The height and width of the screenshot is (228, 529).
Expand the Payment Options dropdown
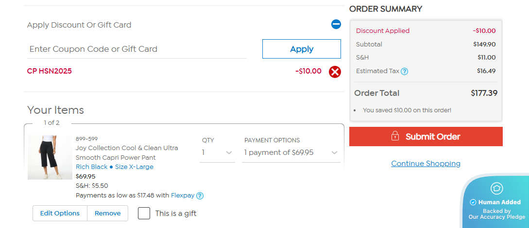point(290,152)
